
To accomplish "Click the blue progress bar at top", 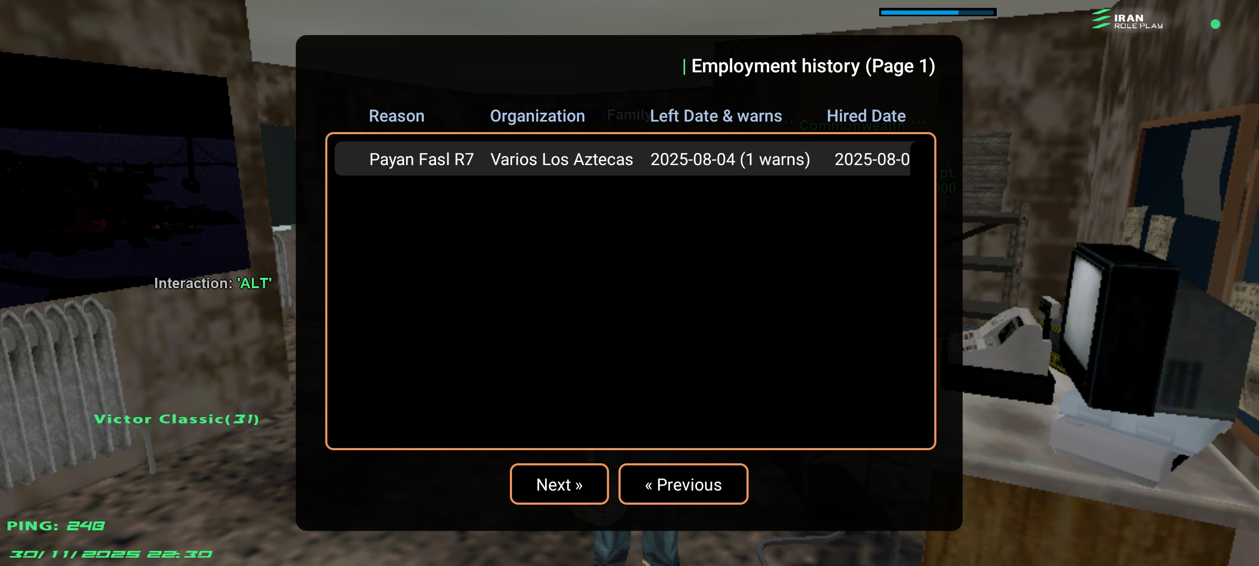I will tap(937, 12).
